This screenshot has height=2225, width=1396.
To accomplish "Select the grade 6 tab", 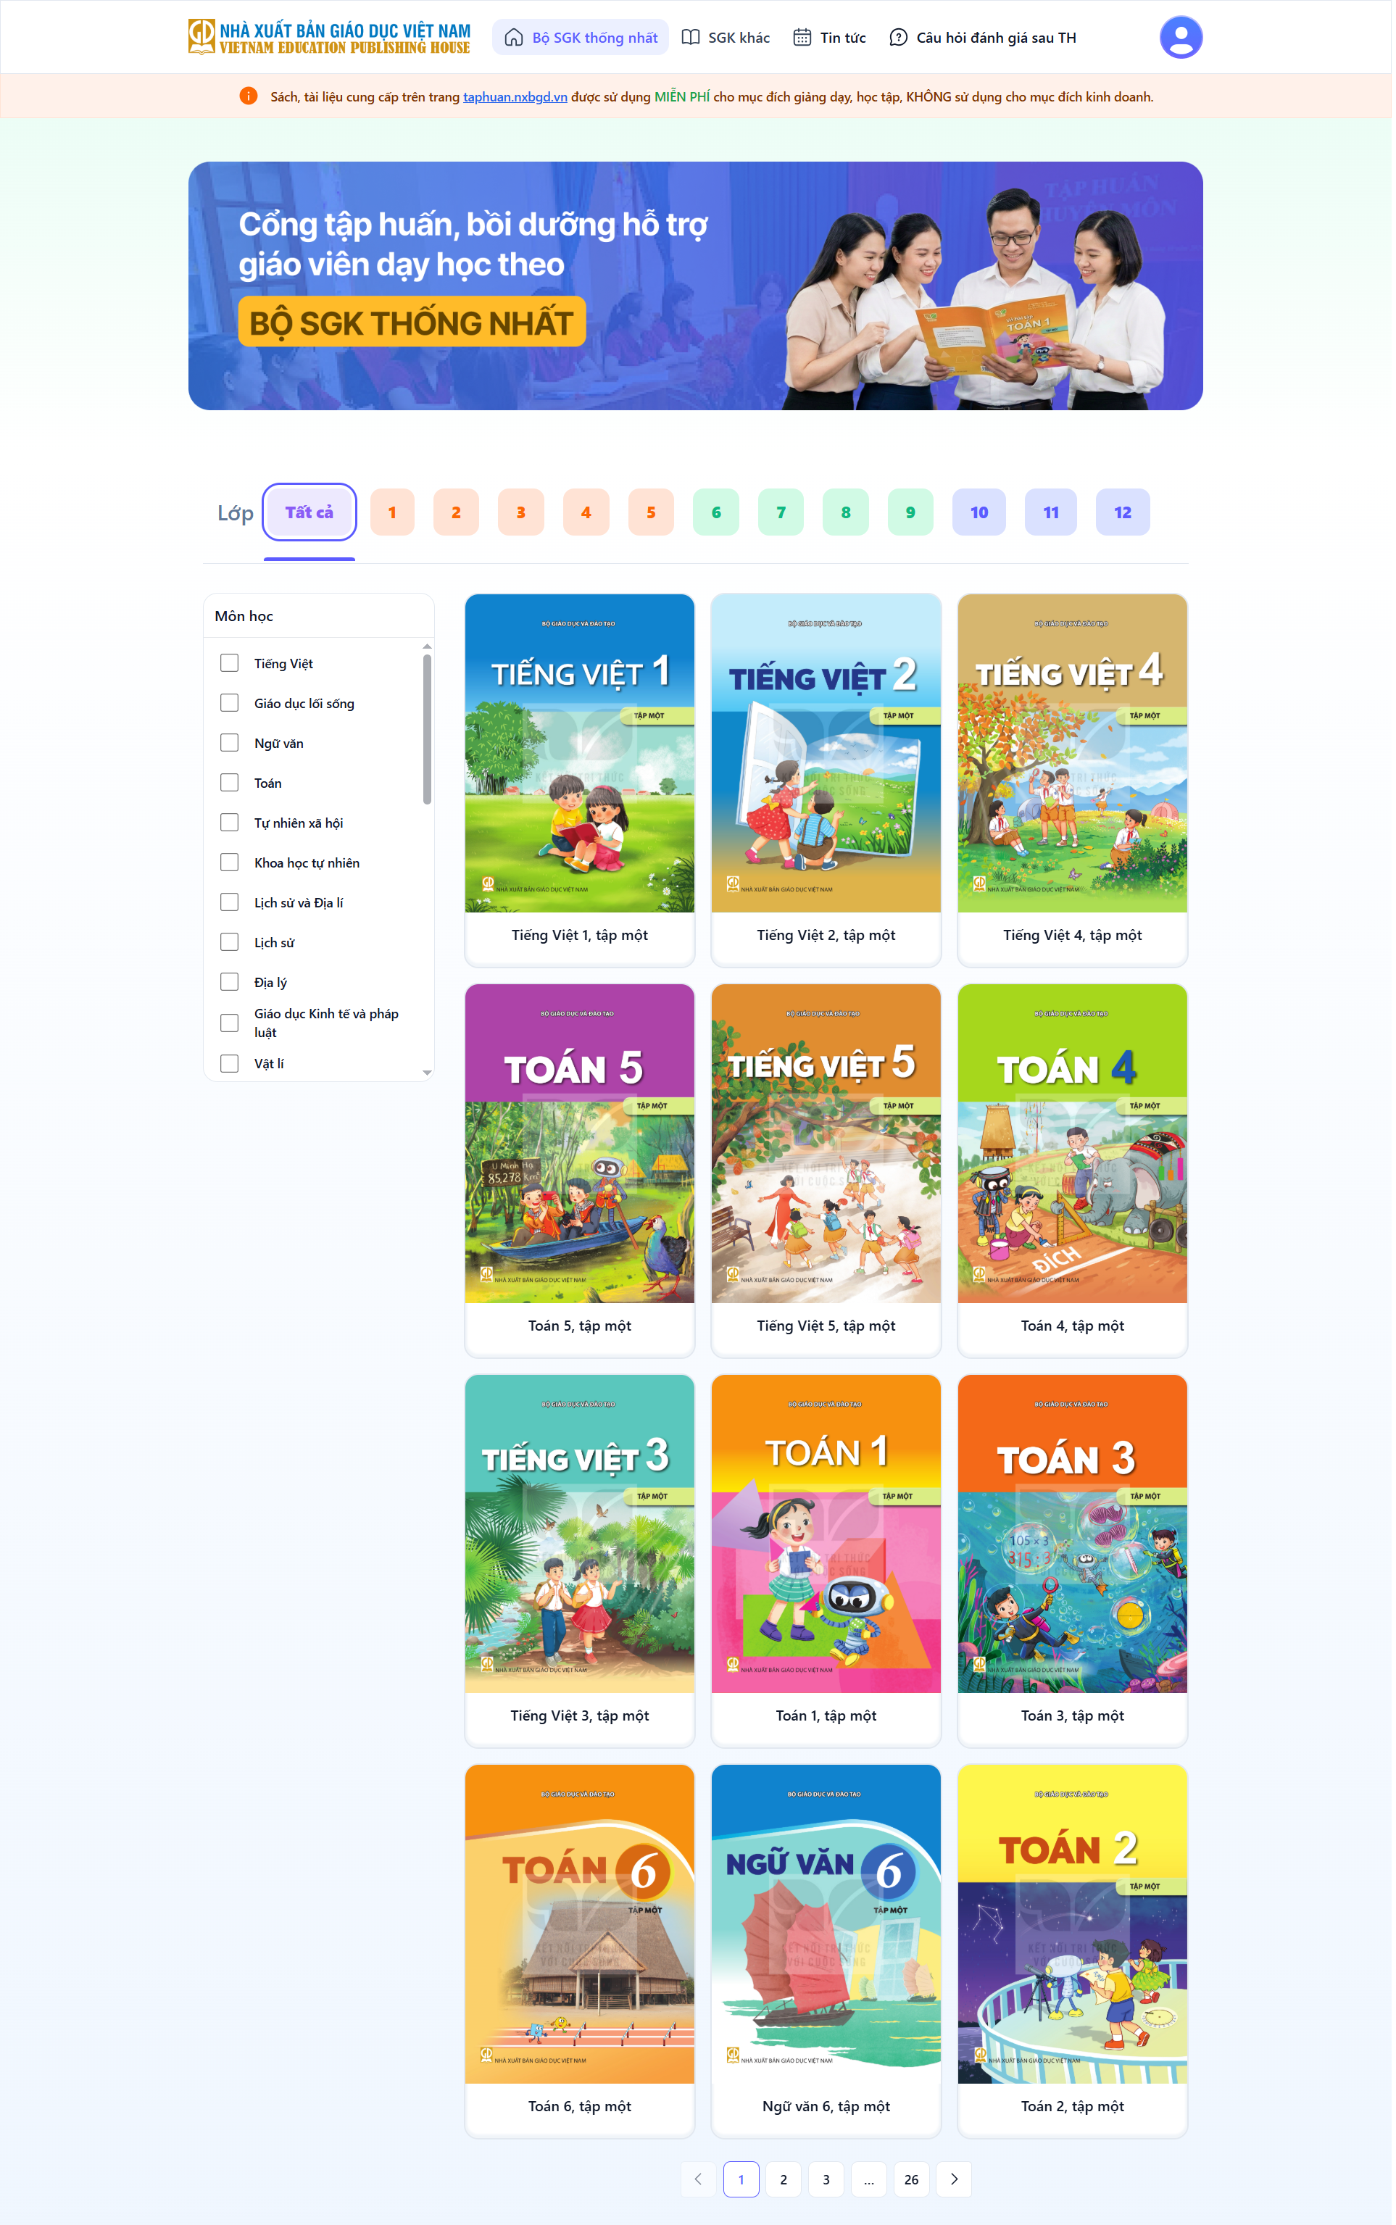I will coord(715,512).
